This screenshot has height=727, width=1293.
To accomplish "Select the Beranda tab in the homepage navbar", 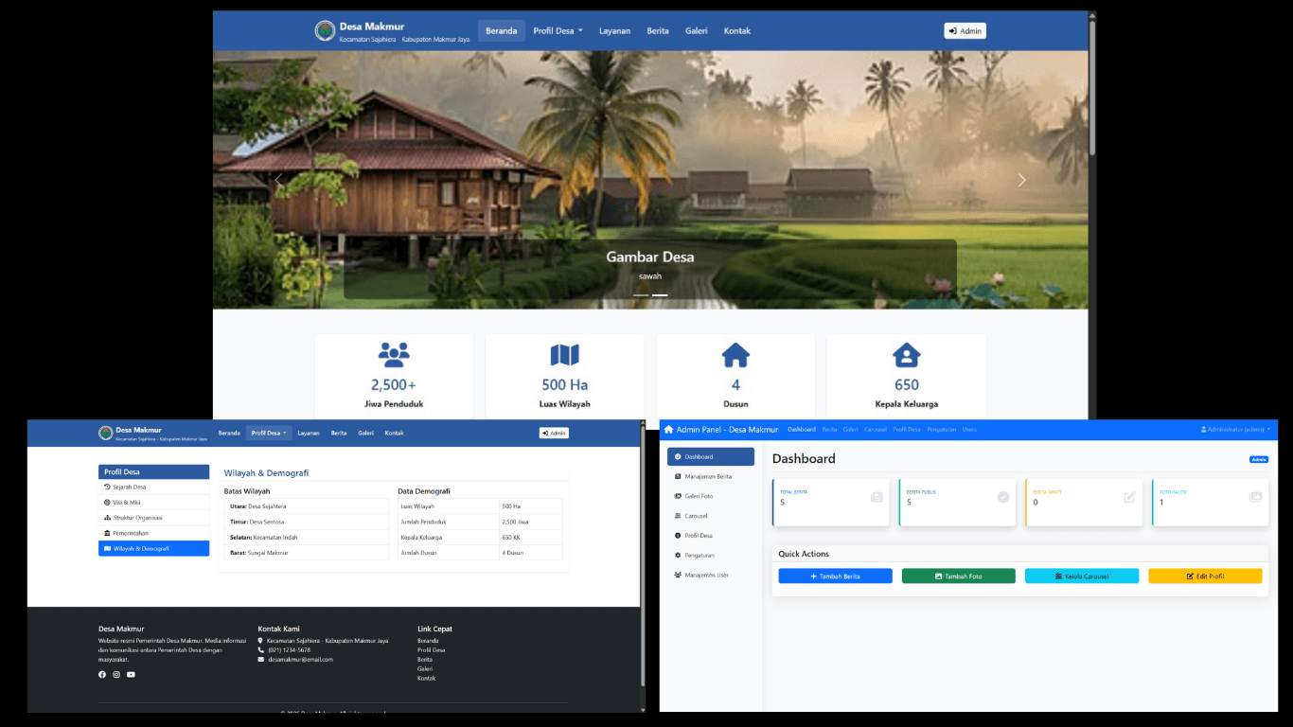I will pos(501,31).
